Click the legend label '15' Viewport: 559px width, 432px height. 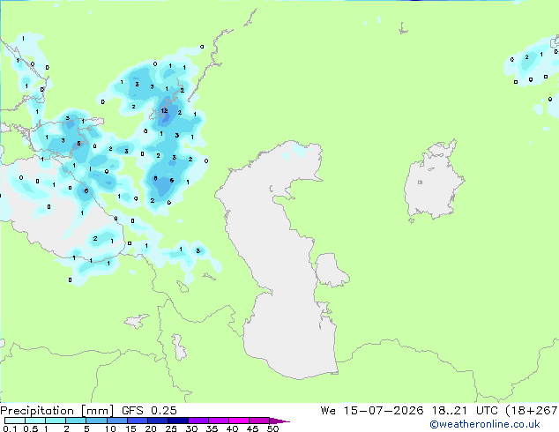point(130,428)
